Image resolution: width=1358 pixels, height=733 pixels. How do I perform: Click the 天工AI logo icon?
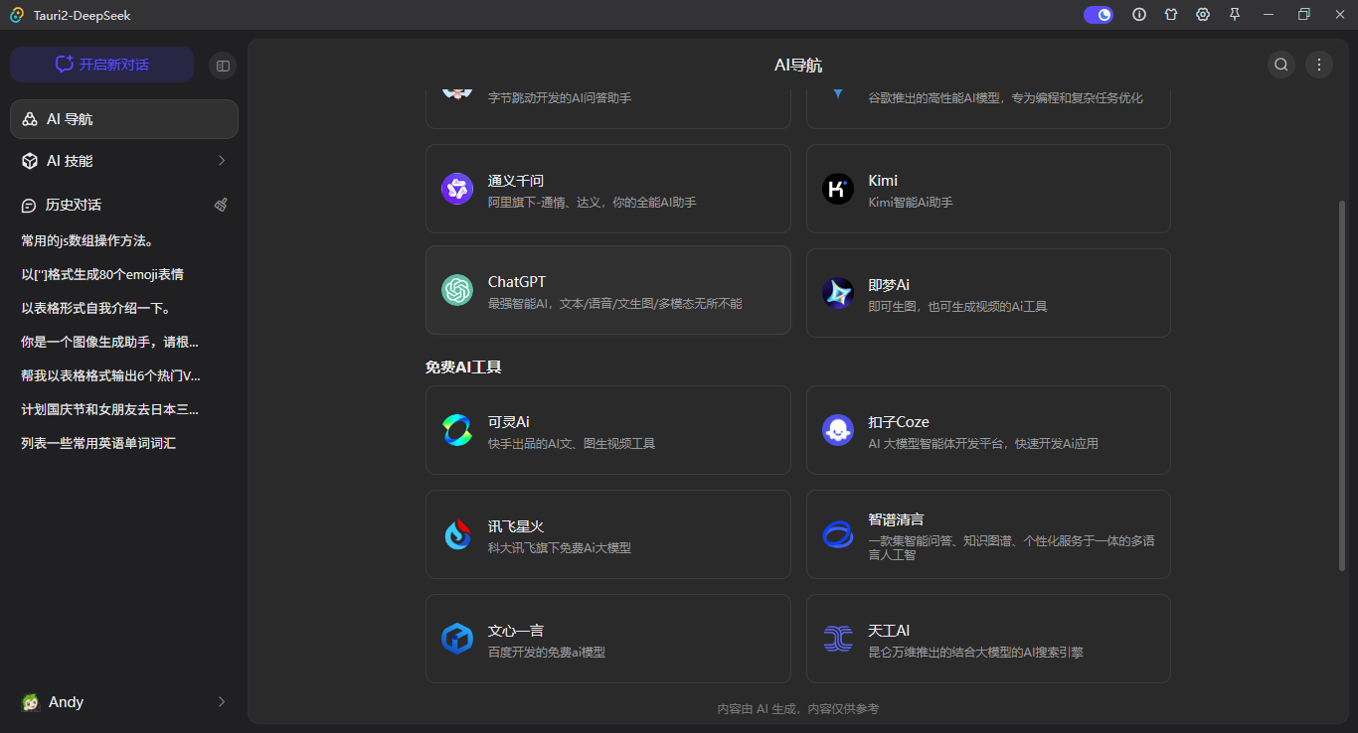[x=838, y=639]
